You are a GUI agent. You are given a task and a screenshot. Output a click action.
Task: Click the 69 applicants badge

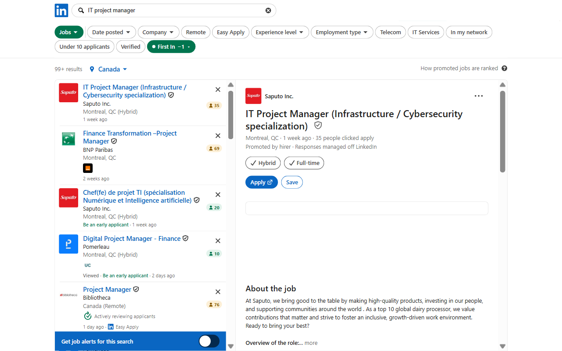(x=214, y=148)
